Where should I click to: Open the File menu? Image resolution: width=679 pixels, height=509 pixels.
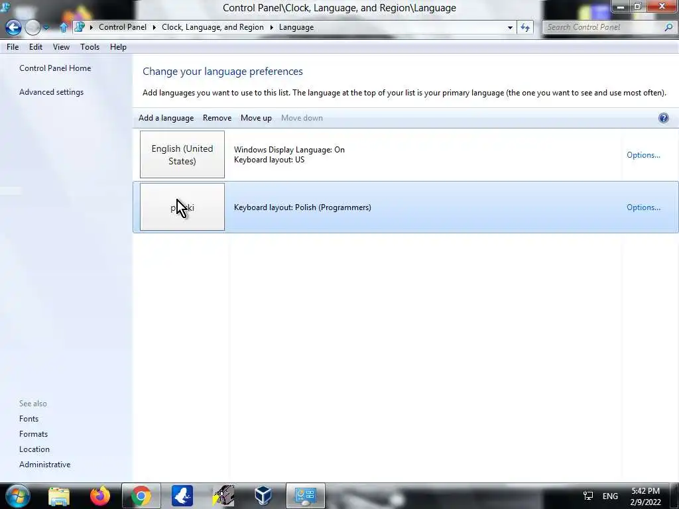point(13,47)
